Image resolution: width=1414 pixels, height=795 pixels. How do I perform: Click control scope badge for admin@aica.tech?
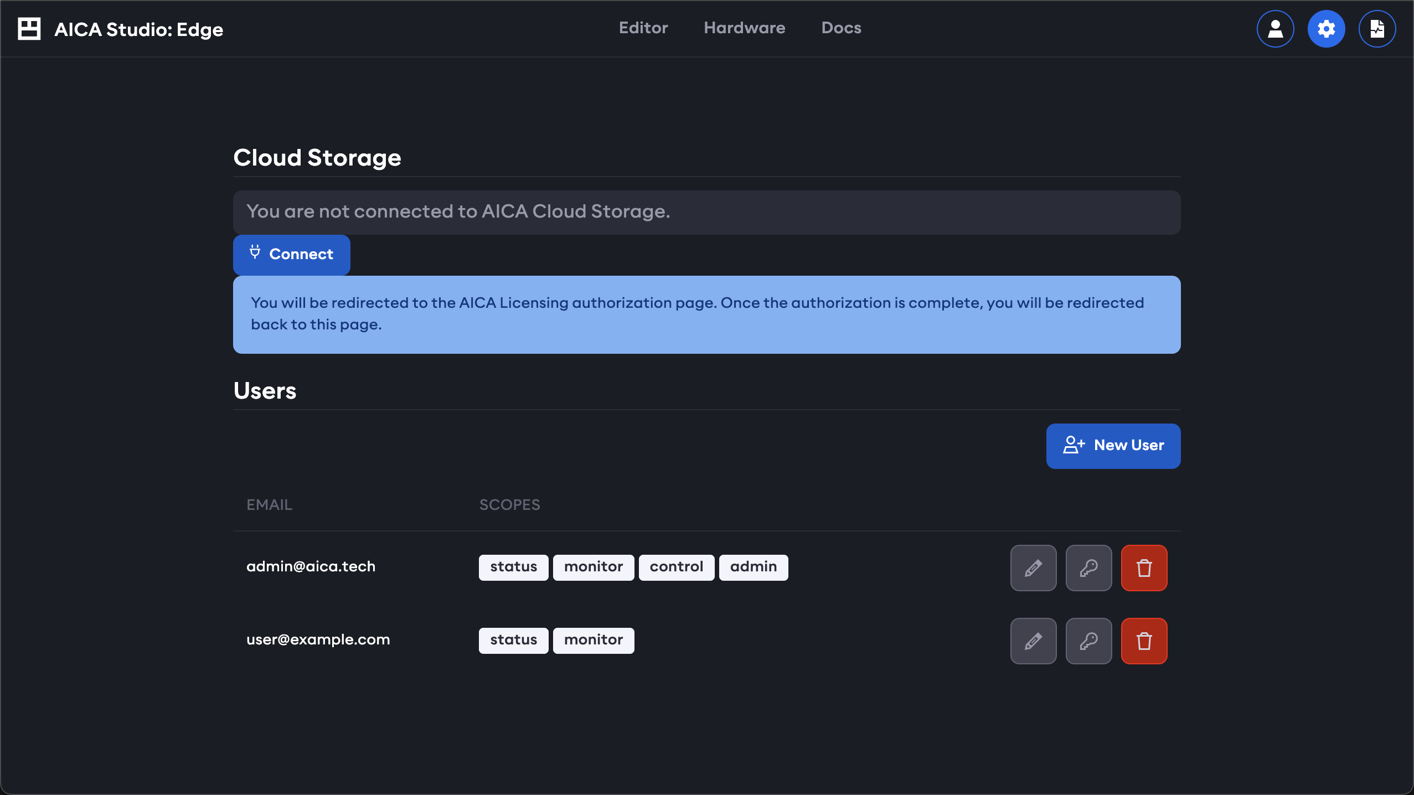click(677, 567)
